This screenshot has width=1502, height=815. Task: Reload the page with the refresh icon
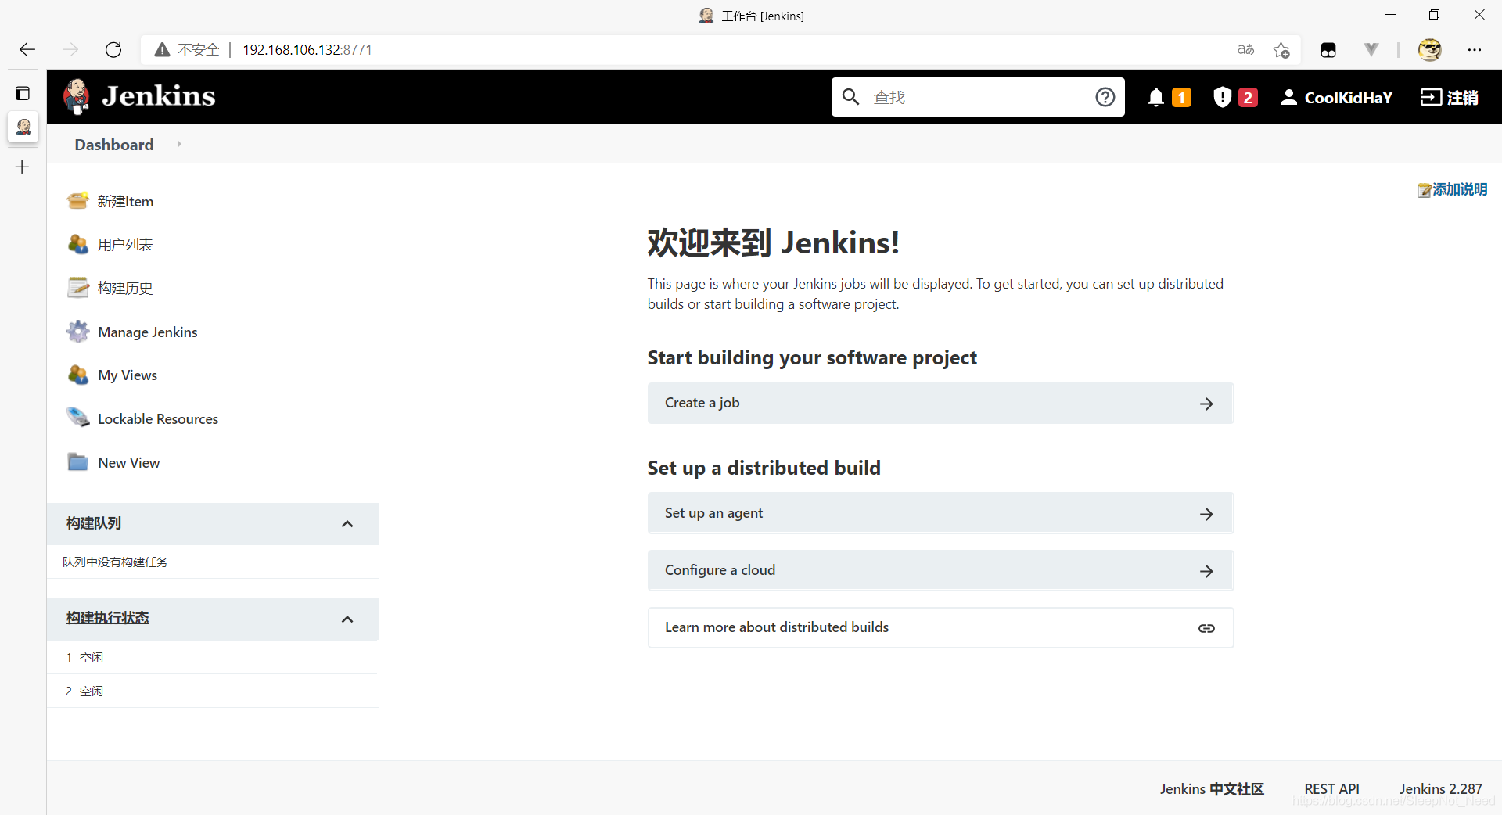(113, 50)
